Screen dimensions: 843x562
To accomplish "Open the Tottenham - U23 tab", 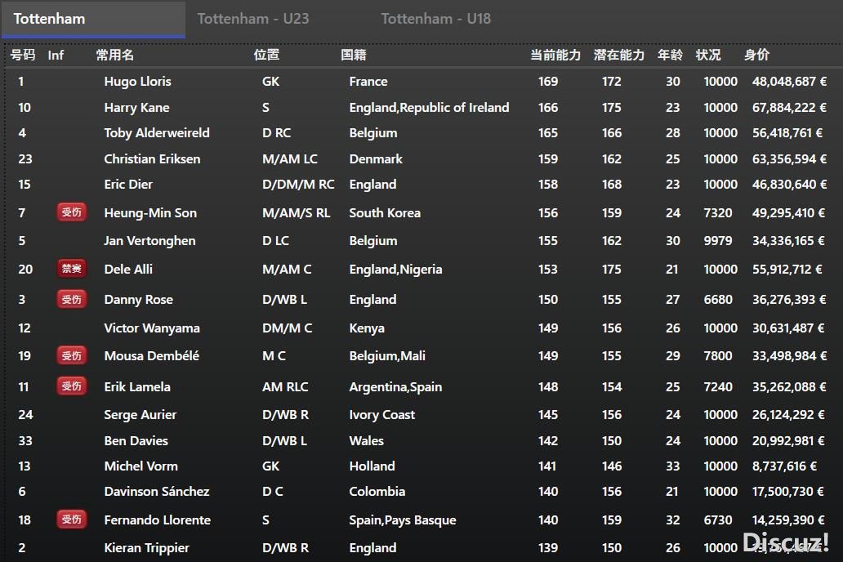I will [x=253, y=19].
